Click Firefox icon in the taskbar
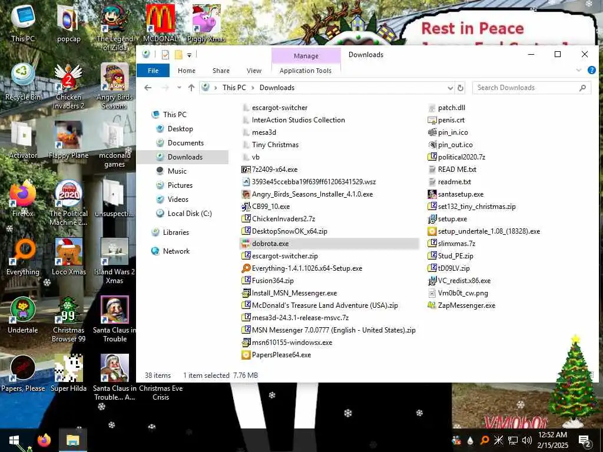 pyautogui.click(x=44, y=440)
